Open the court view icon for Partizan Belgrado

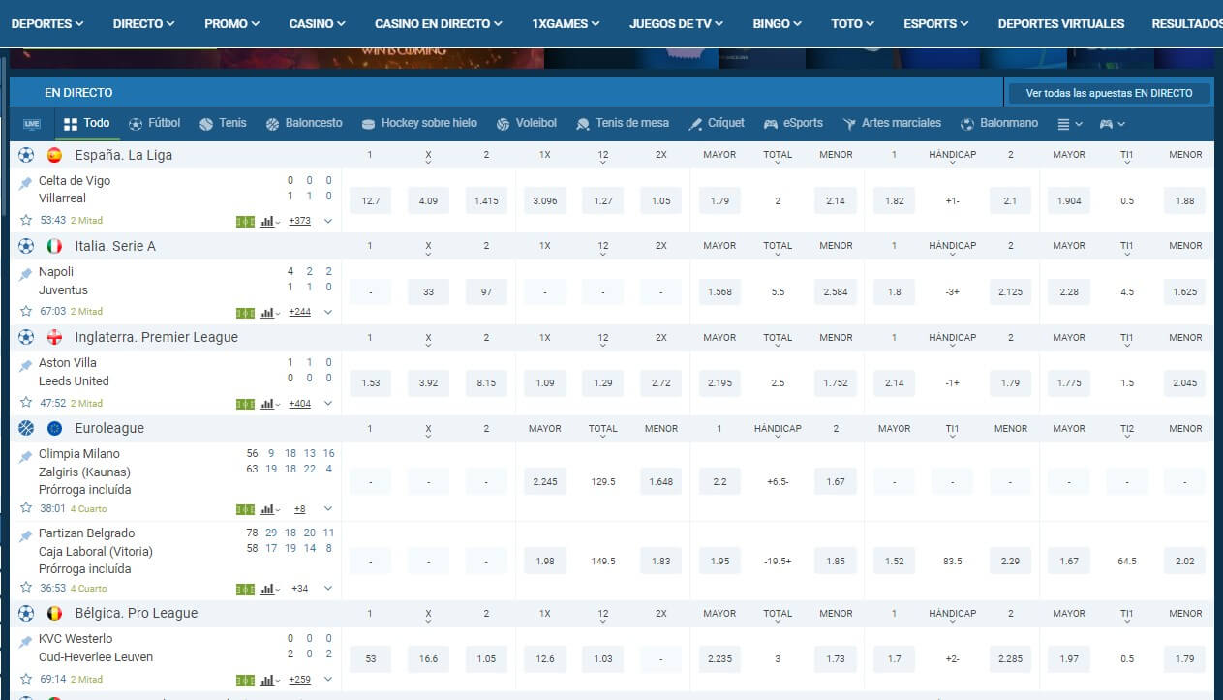pos(245,589)
